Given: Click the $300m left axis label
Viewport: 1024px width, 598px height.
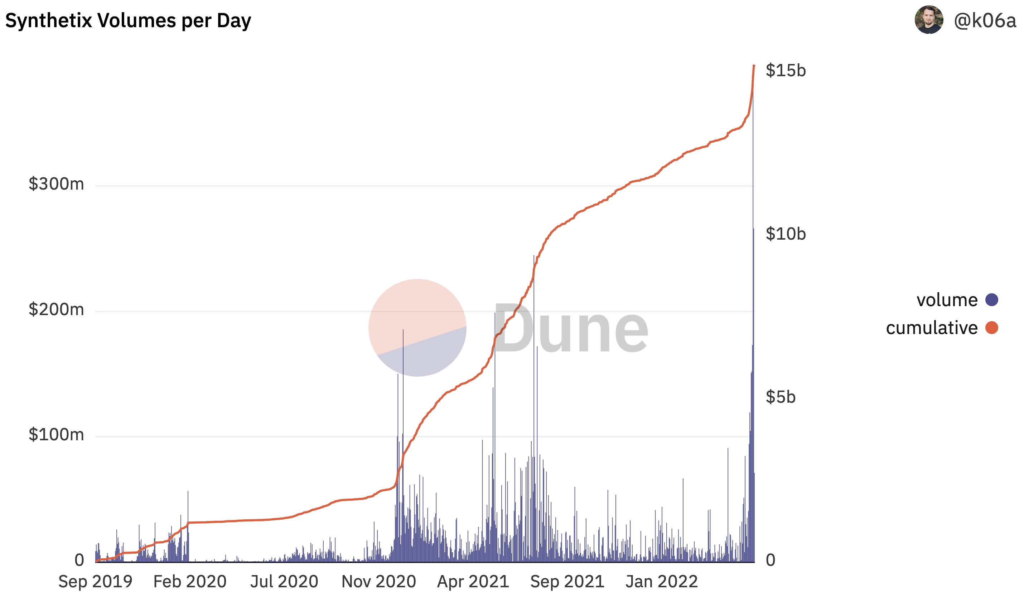Looking at the screenshot, I should point(56,184).
